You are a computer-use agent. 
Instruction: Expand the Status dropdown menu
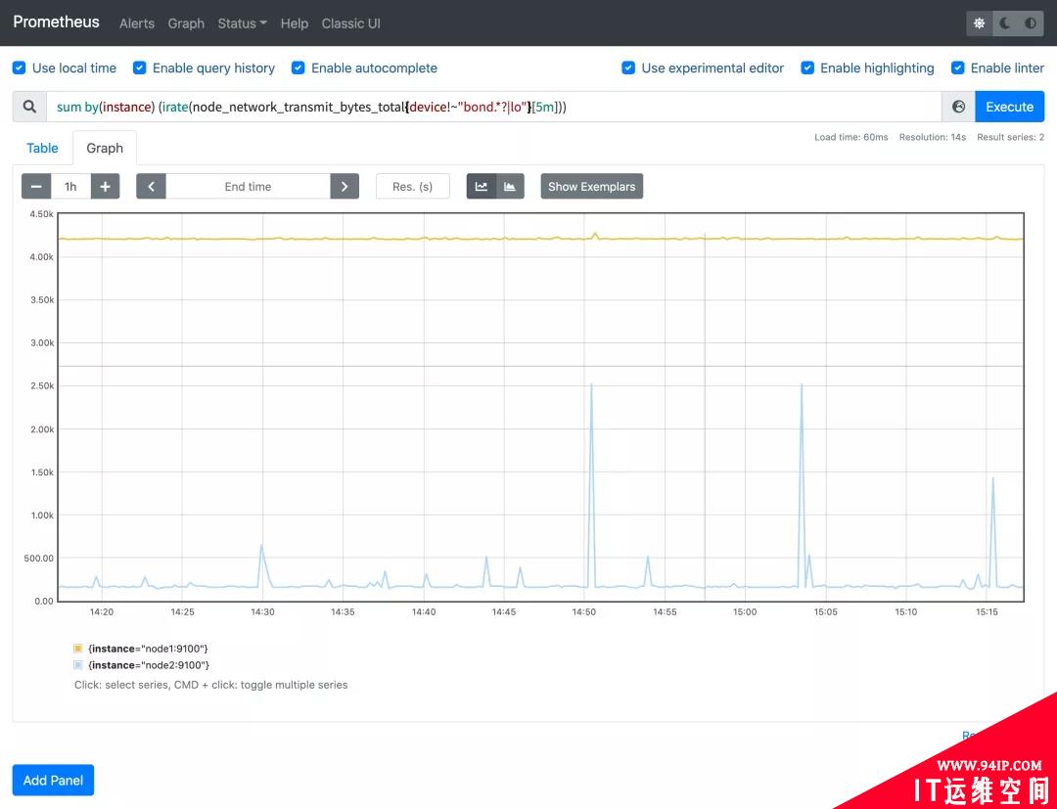242,22
